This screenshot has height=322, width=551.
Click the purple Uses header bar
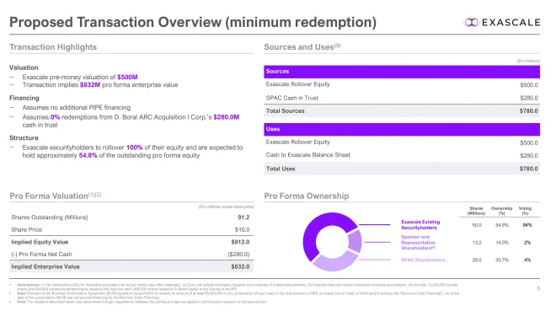(x=402, y=129)
